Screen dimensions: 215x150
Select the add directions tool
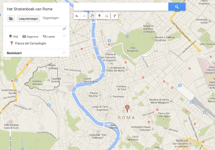pyautogui.click(x=114, y=16)
